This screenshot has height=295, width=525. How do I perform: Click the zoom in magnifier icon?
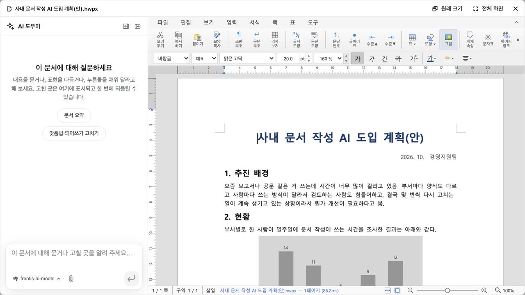point(484,290)
